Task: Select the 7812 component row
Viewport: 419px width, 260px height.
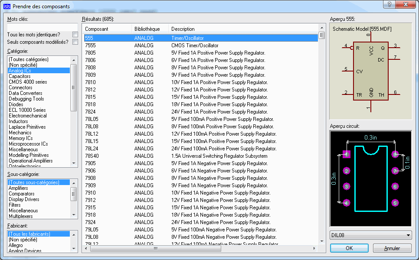Action: coord(201,90)
